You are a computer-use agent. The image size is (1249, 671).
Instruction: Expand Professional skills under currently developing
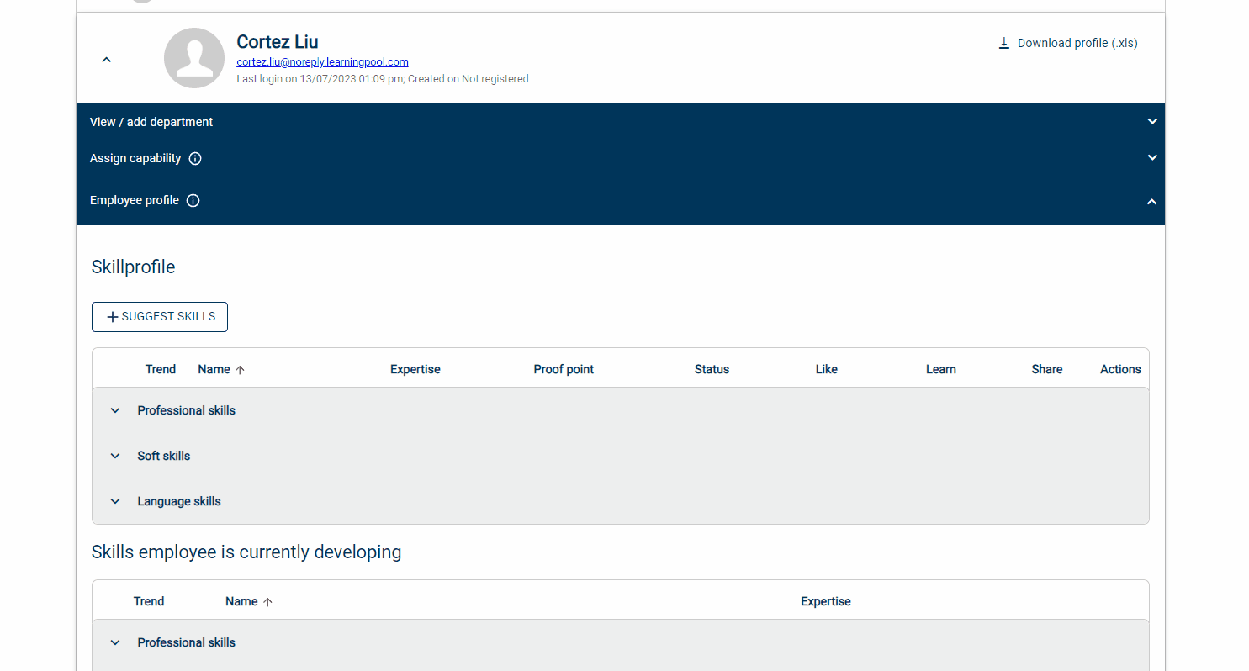[115, 643]
